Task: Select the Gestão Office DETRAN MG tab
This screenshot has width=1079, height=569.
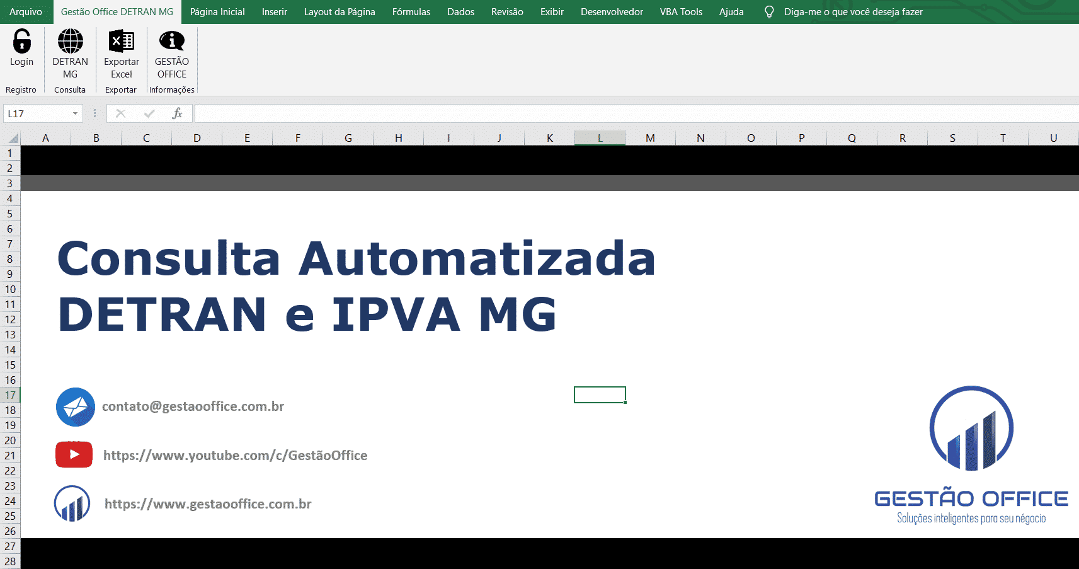Action: (x=117, y=12)
